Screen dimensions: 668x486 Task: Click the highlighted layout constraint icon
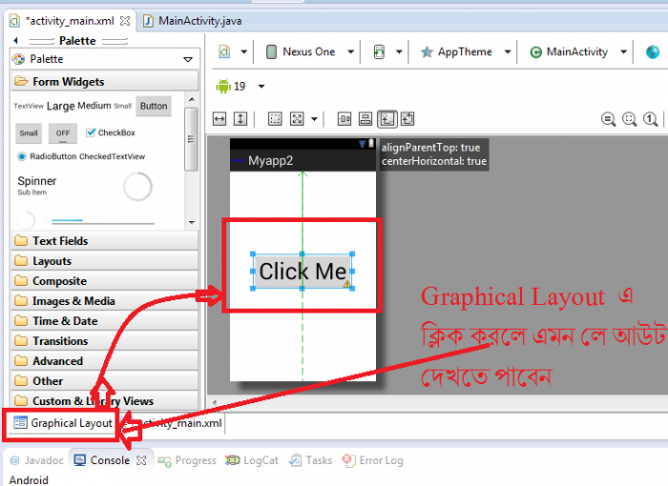tap(386, 119)
